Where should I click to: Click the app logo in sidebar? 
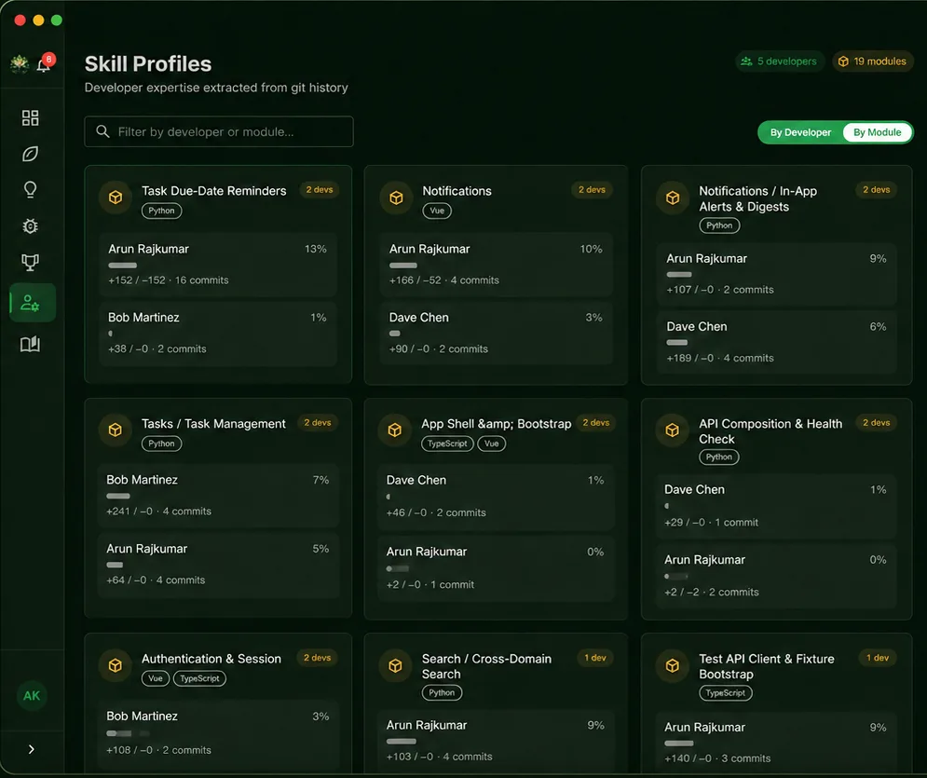tap(20, 63)
